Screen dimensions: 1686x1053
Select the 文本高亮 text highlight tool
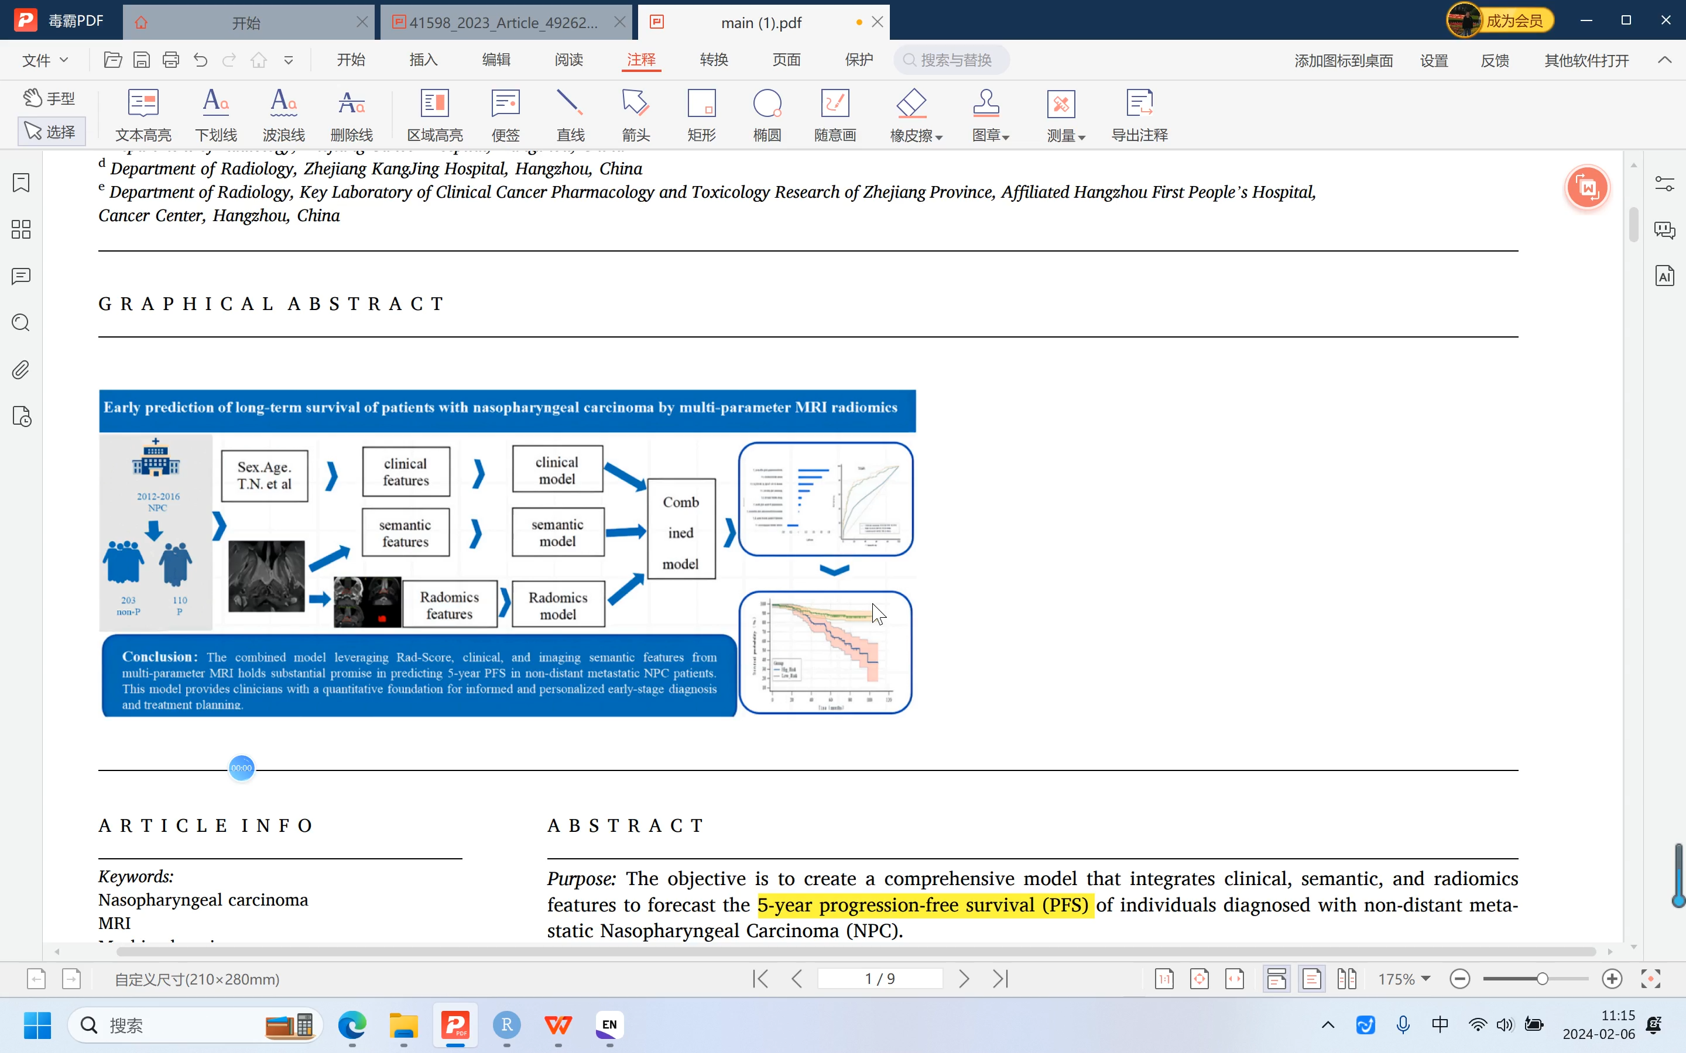point(143,115)
